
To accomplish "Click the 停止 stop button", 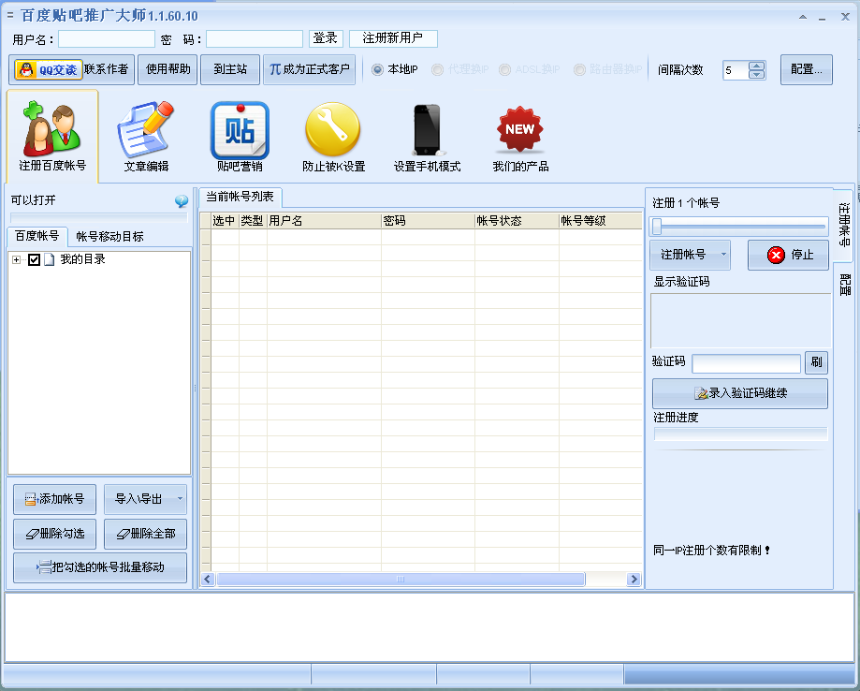I will coord(788,255).
